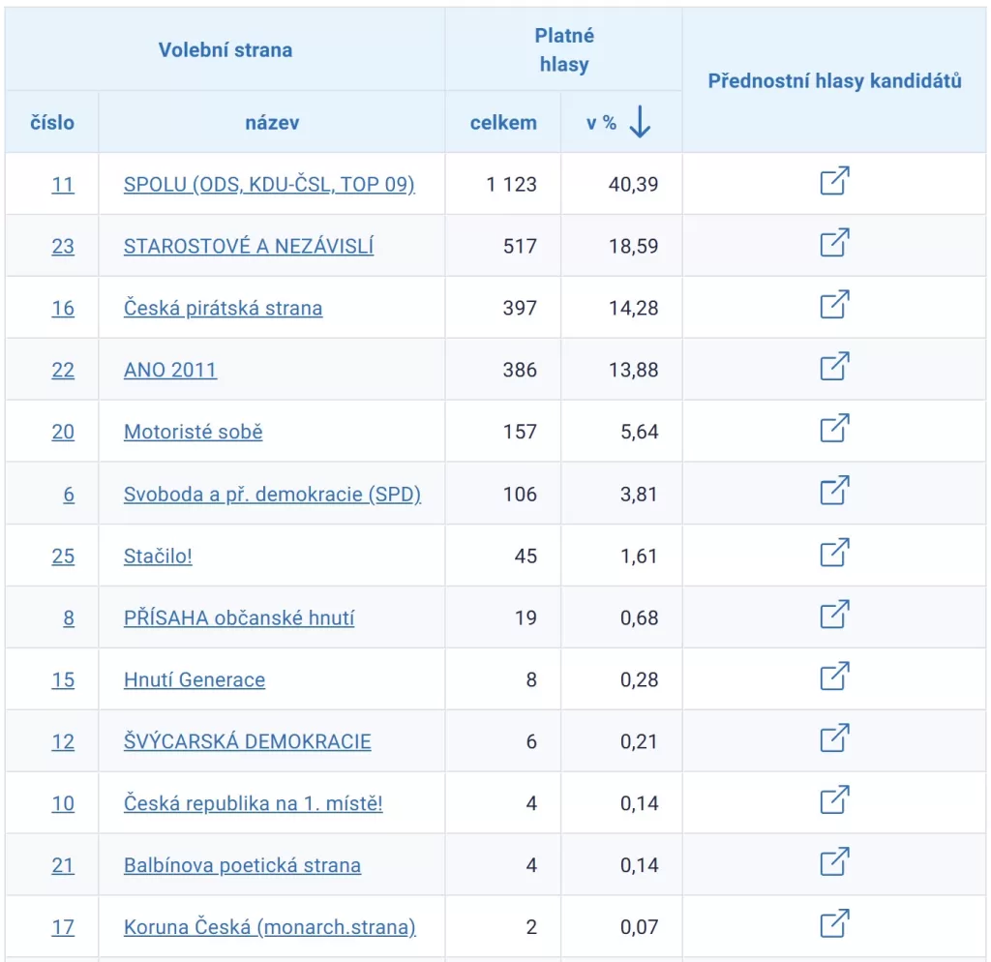Open preferential votes icon for STAROSTOVÉ A NEZÁVISLÍ
991x962 pixels.
click(x=834, y=243)
